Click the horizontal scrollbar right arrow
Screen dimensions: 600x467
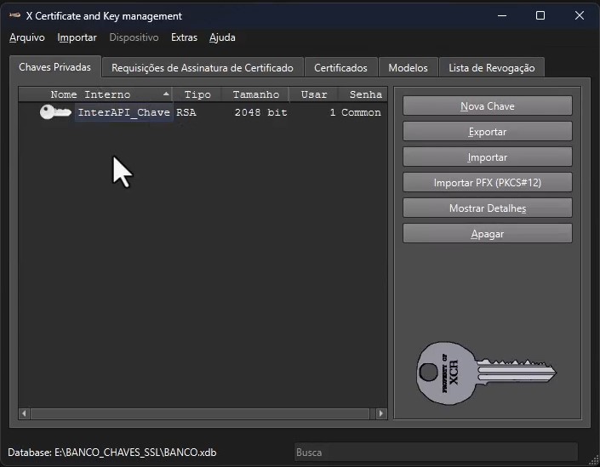coord(381,414)
